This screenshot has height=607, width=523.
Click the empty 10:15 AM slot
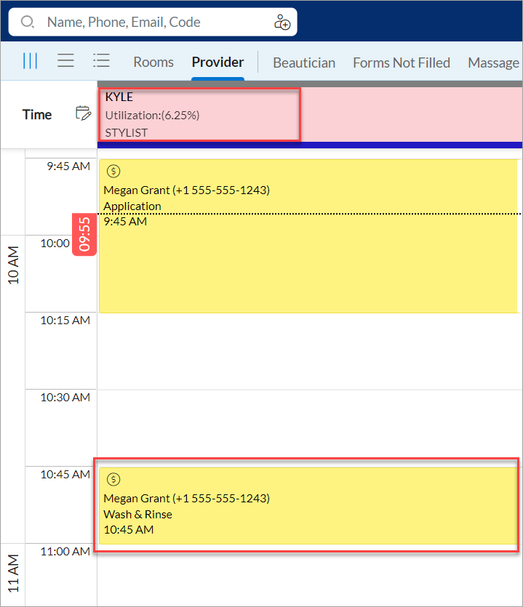coord(309,350)
